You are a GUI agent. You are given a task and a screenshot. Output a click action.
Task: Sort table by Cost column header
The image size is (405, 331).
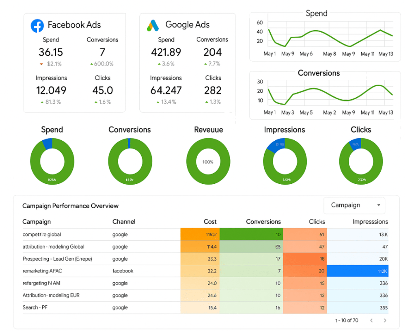(210, 222)
